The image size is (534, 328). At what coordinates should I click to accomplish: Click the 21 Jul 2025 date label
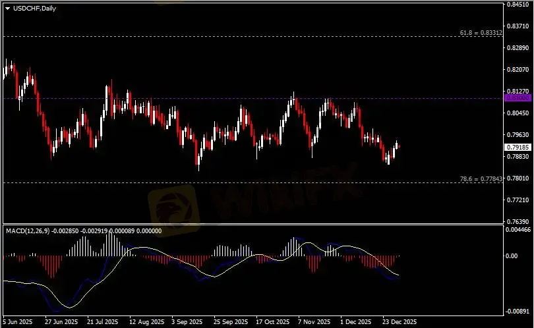tap(102, 321)
